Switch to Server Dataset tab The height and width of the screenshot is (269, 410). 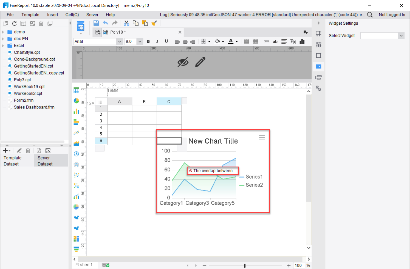45,161
